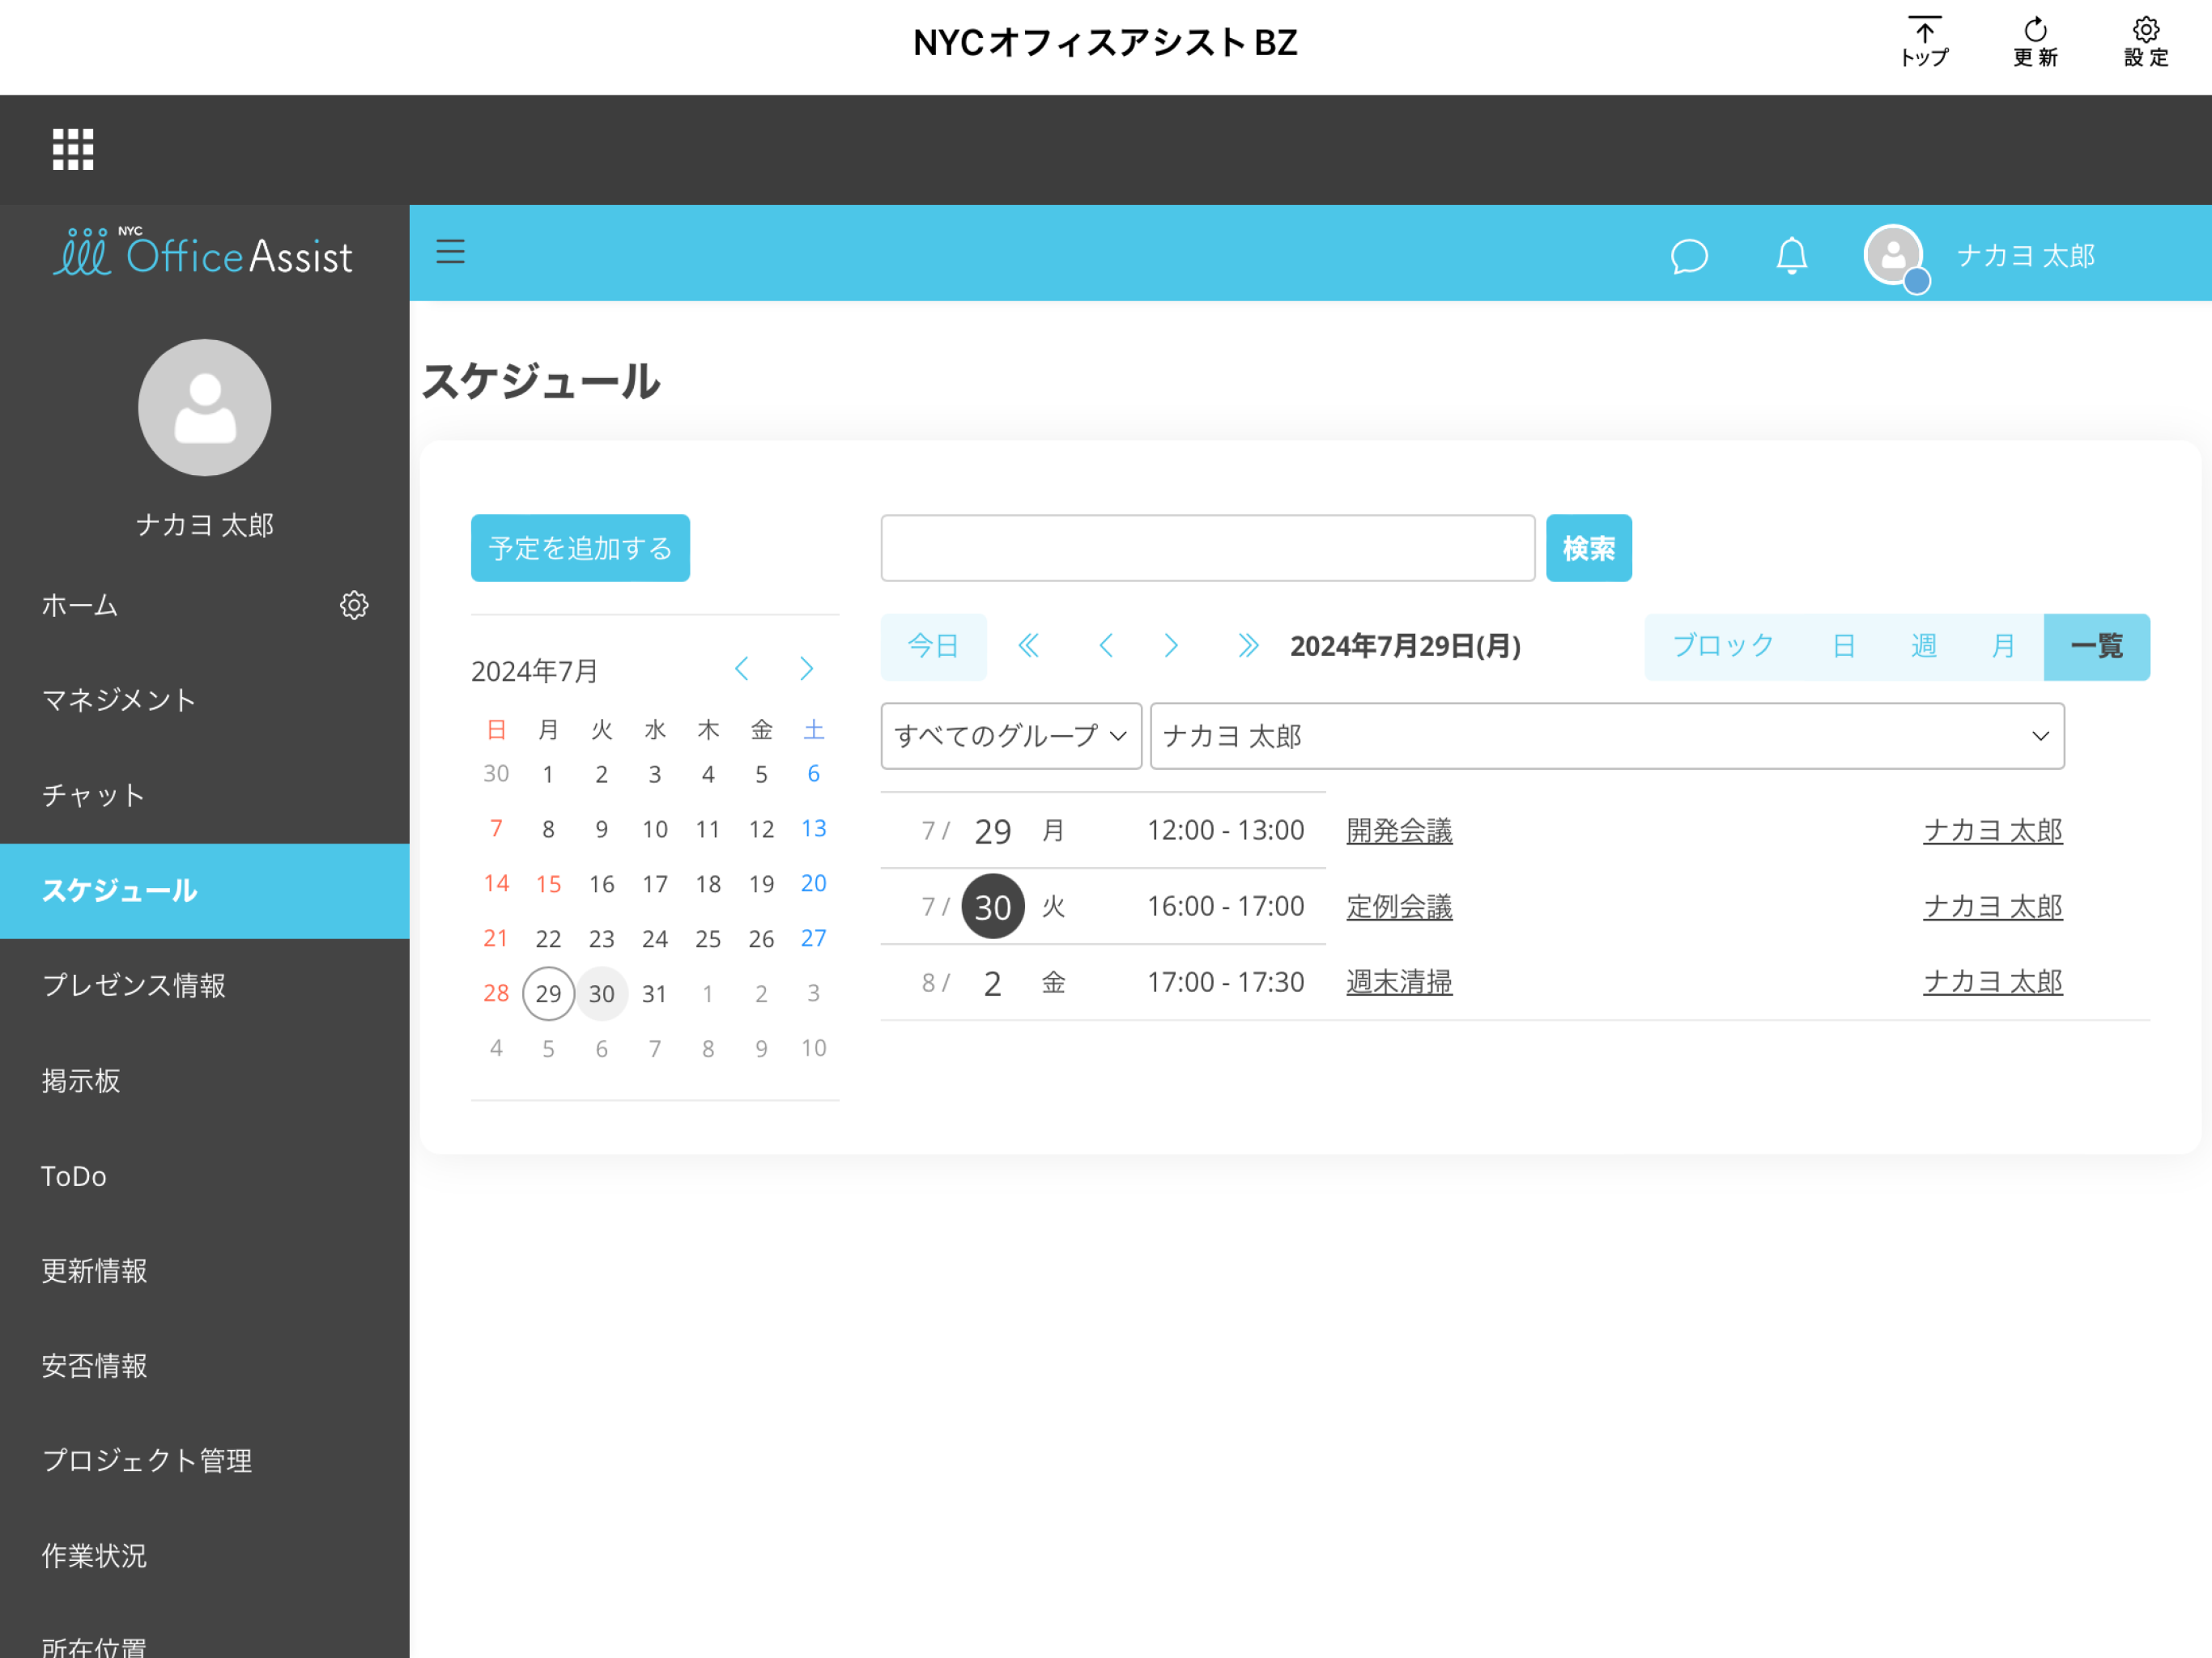This screenshot has width=2212, height=1658.
Task: Open 設定 gear icon in header
Action: tap(2146, 42)
